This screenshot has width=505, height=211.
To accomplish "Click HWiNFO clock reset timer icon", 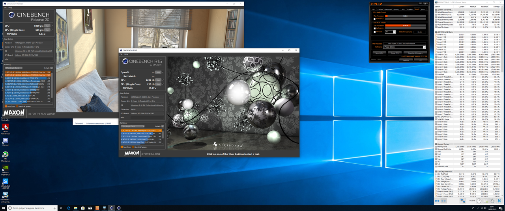I will 479,201.
